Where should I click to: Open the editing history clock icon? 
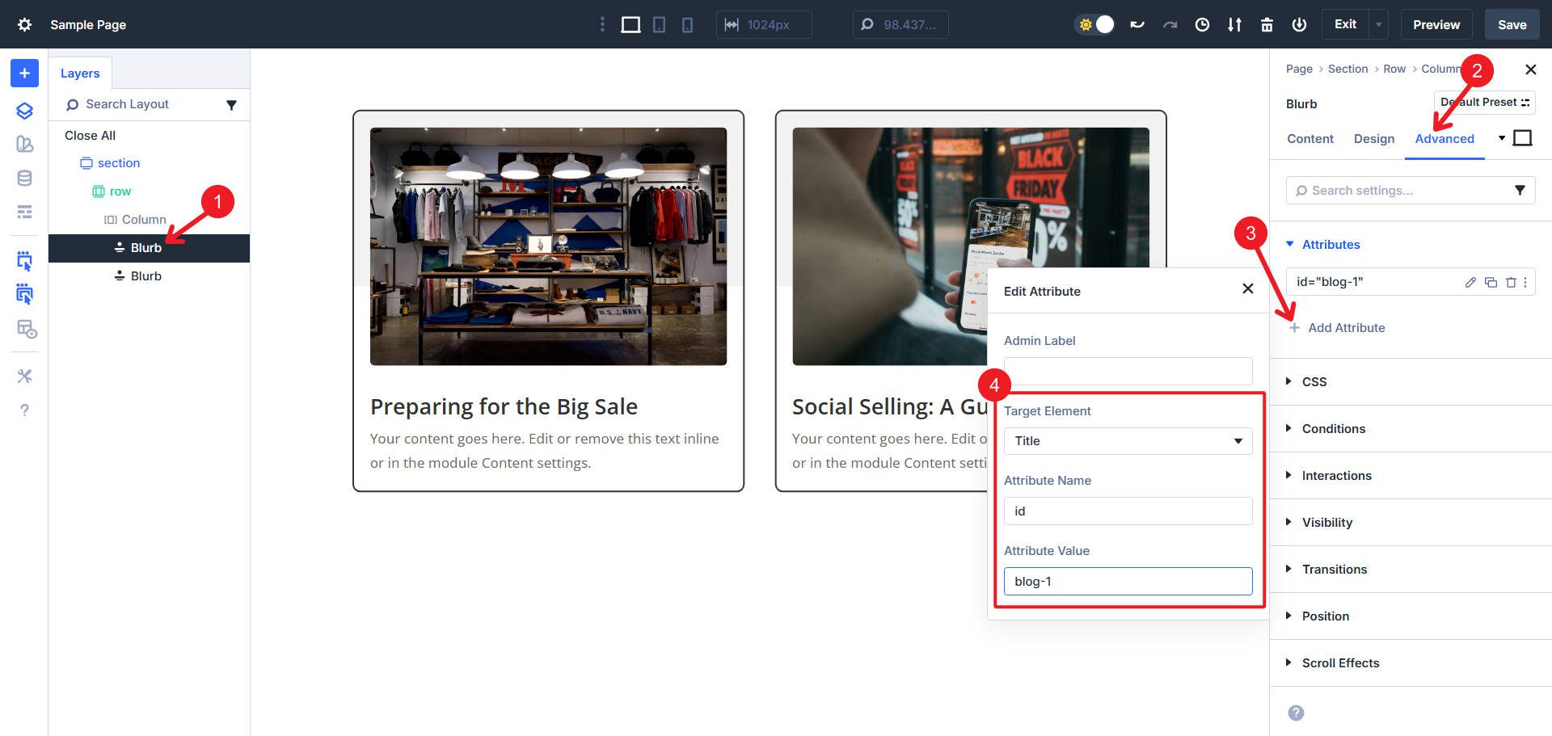pos(1203,24)
